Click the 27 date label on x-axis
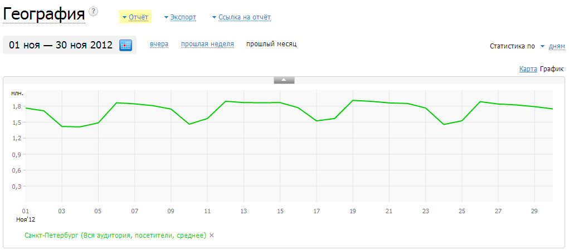The image size is (569, 250). 498,211
